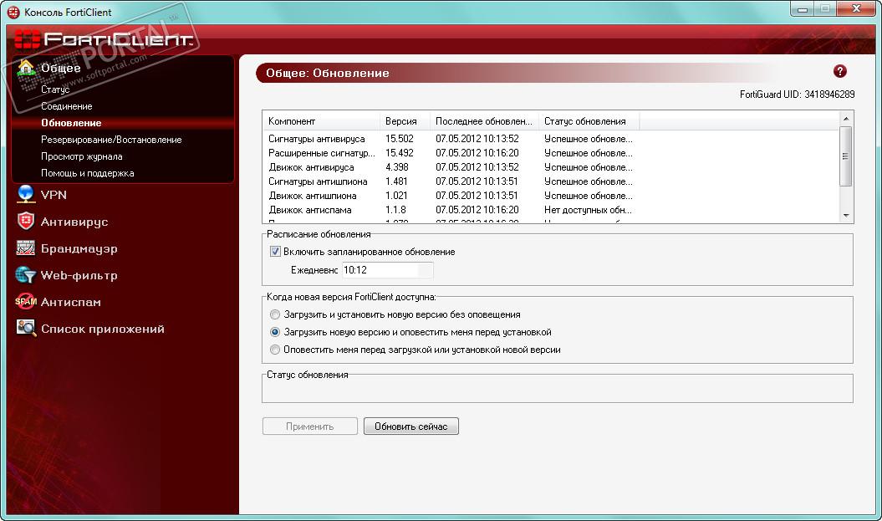The height and width of the screenshot is (521, 882).
Task: Click the Обновить сейчас button
Action: click(x=411, y=426)
